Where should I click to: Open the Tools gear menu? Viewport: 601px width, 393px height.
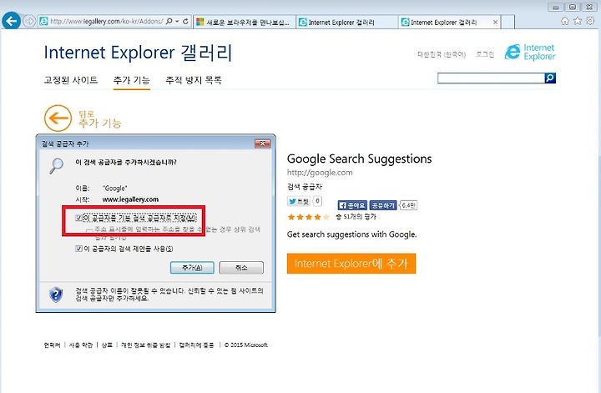pos(590,21)
